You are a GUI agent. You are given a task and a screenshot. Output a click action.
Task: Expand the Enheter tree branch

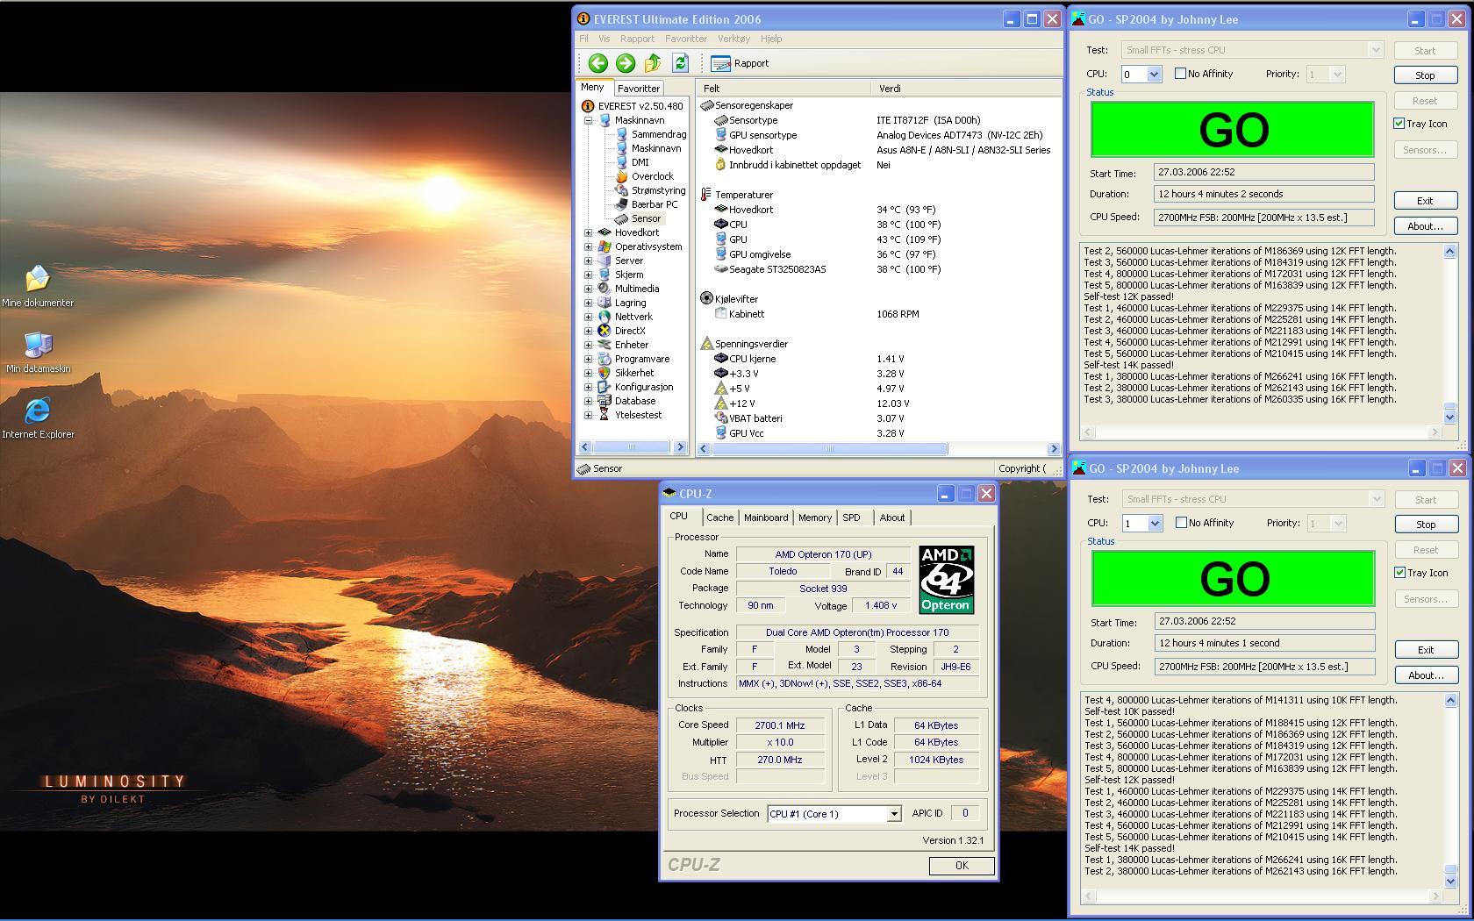[588, 345]
